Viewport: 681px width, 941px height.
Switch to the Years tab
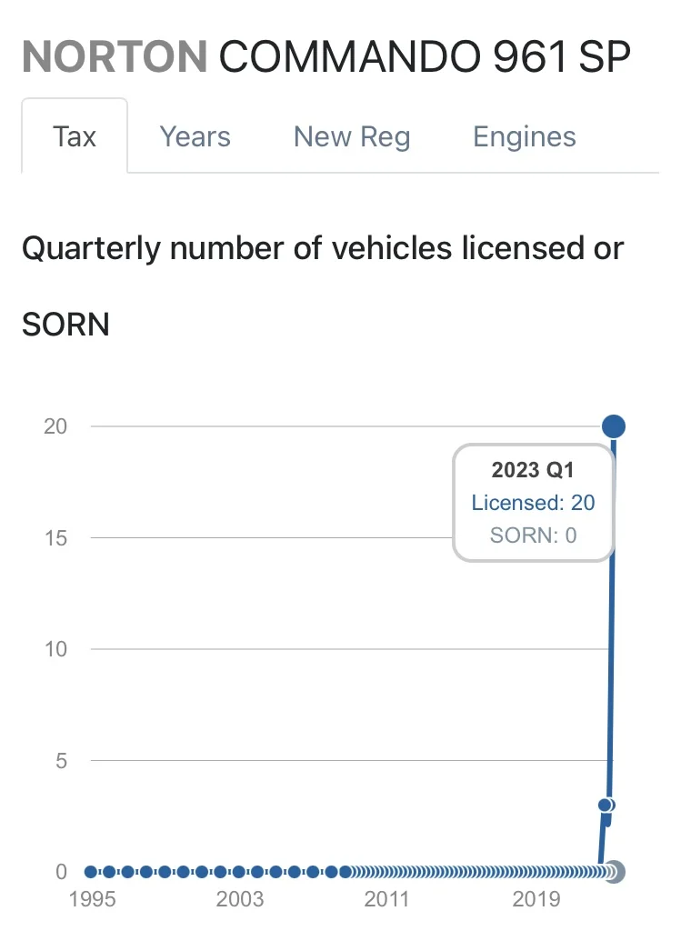pyautogui.click(x=195, y=136)
